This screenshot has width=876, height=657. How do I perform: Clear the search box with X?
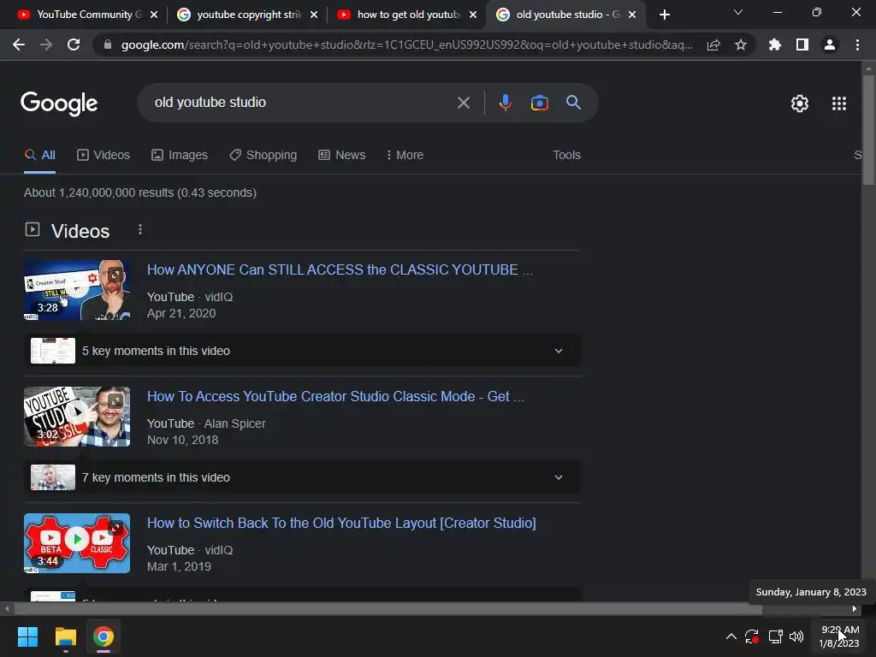tap(463, 103)
